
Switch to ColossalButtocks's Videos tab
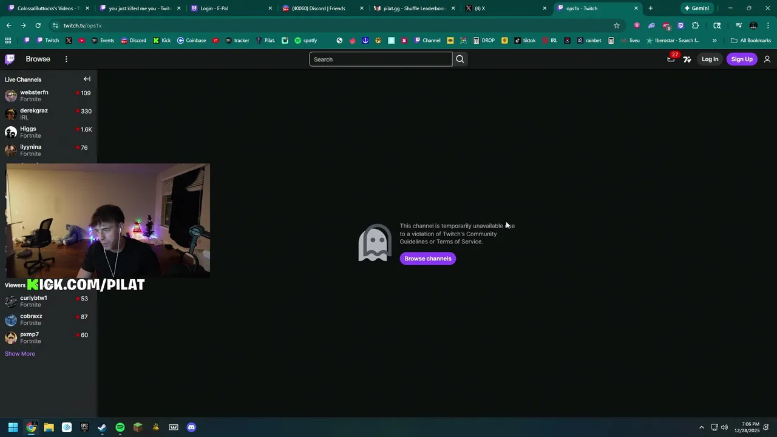point(49,8)
